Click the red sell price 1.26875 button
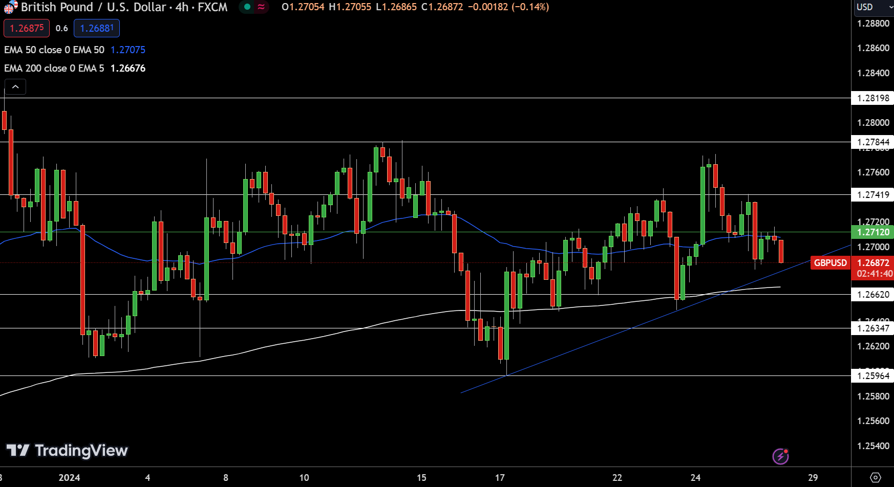 (x=27, y=28)
